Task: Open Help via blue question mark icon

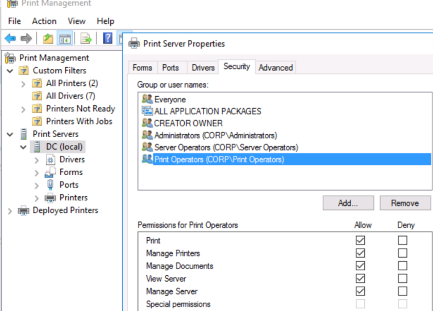Action: pyautogui.click(x=107, y=39)
